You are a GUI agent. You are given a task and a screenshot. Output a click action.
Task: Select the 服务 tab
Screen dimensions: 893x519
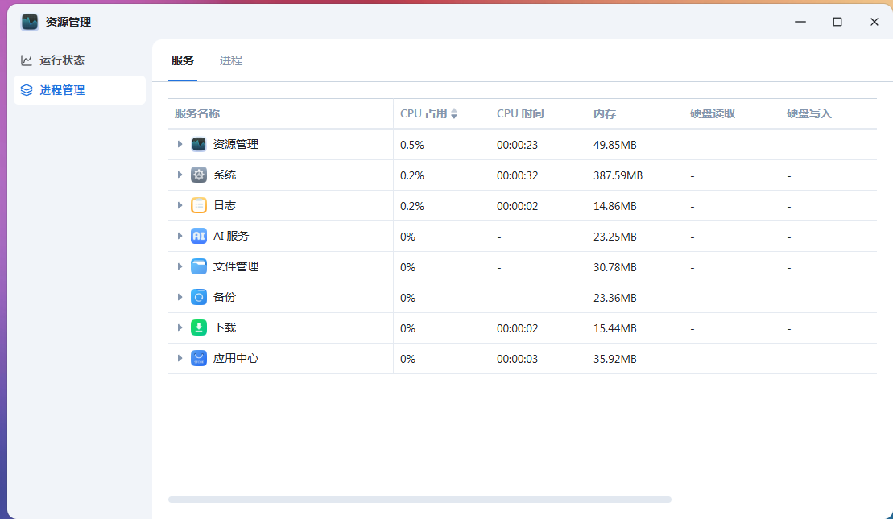(x=183, y=60)
